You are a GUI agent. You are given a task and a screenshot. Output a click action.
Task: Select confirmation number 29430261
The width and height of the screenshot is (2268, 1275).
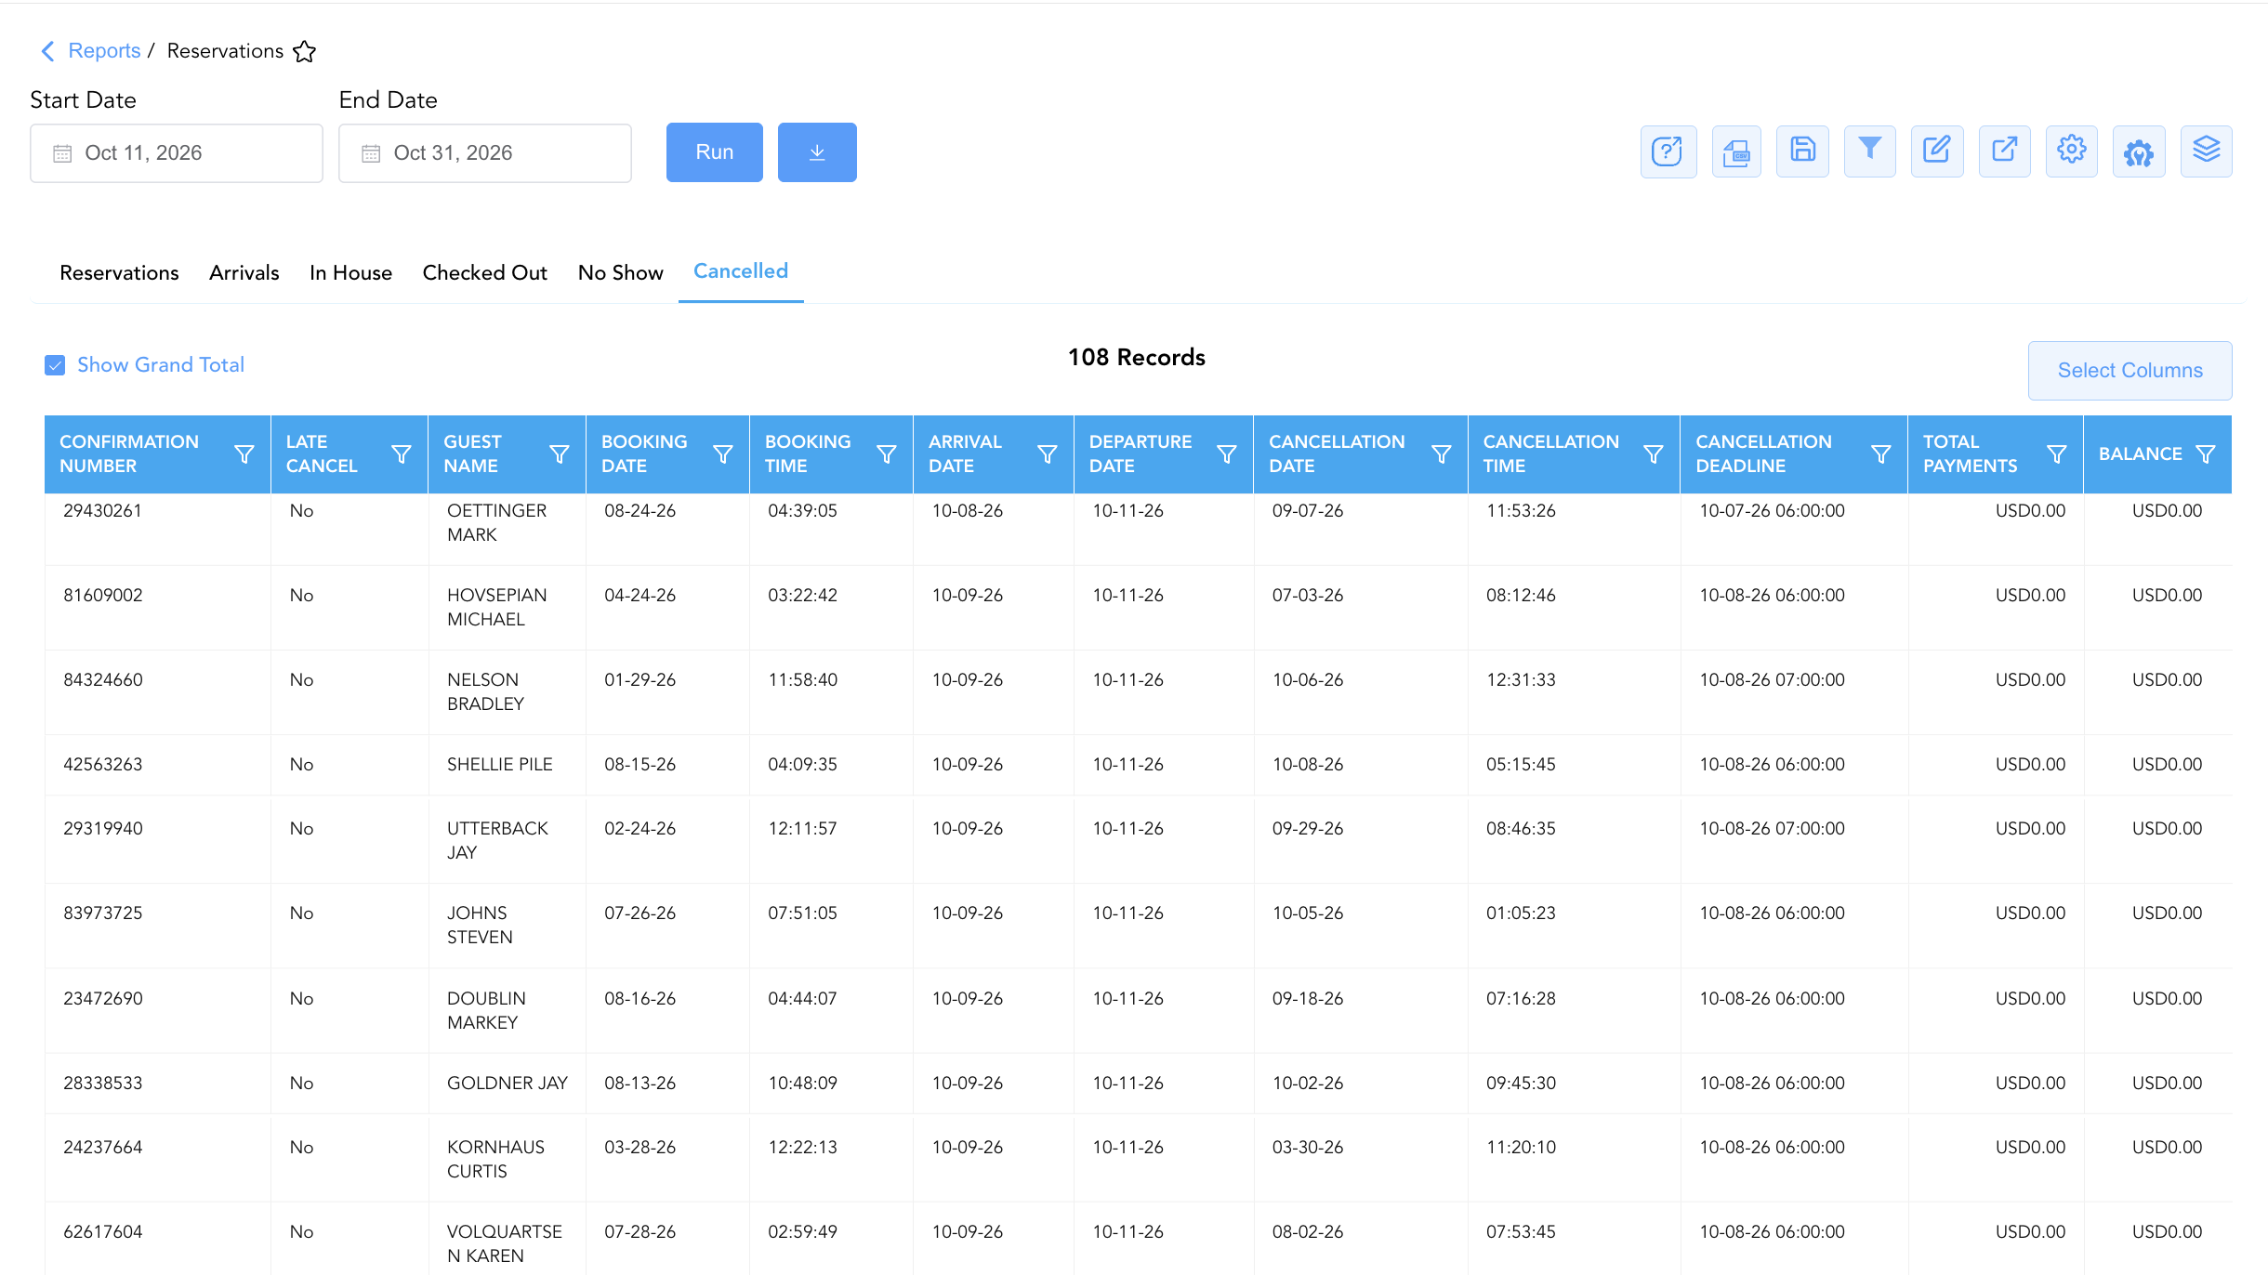[x=102, y=511]
